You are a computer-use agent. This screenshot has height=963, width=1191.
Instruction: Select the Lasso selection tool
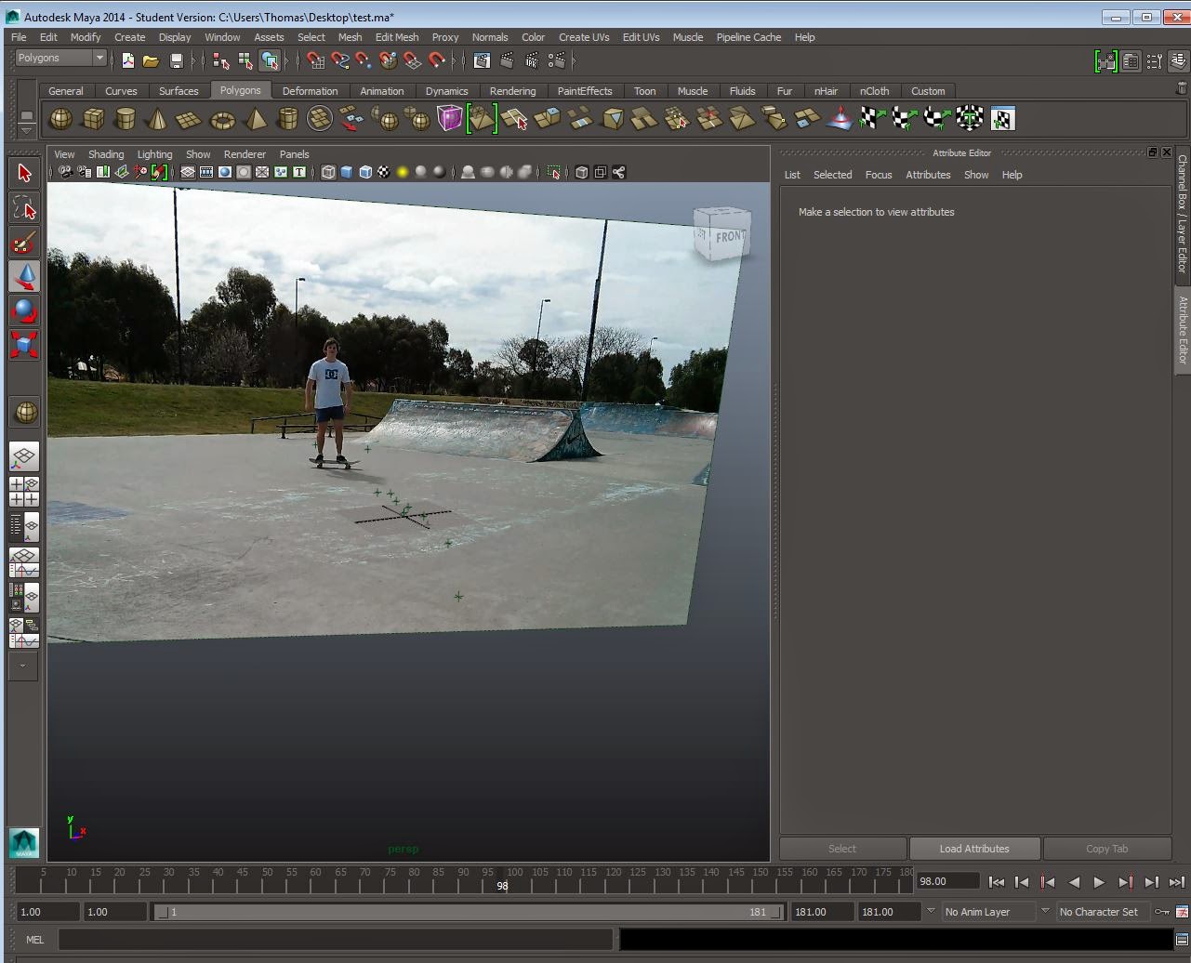24,207
